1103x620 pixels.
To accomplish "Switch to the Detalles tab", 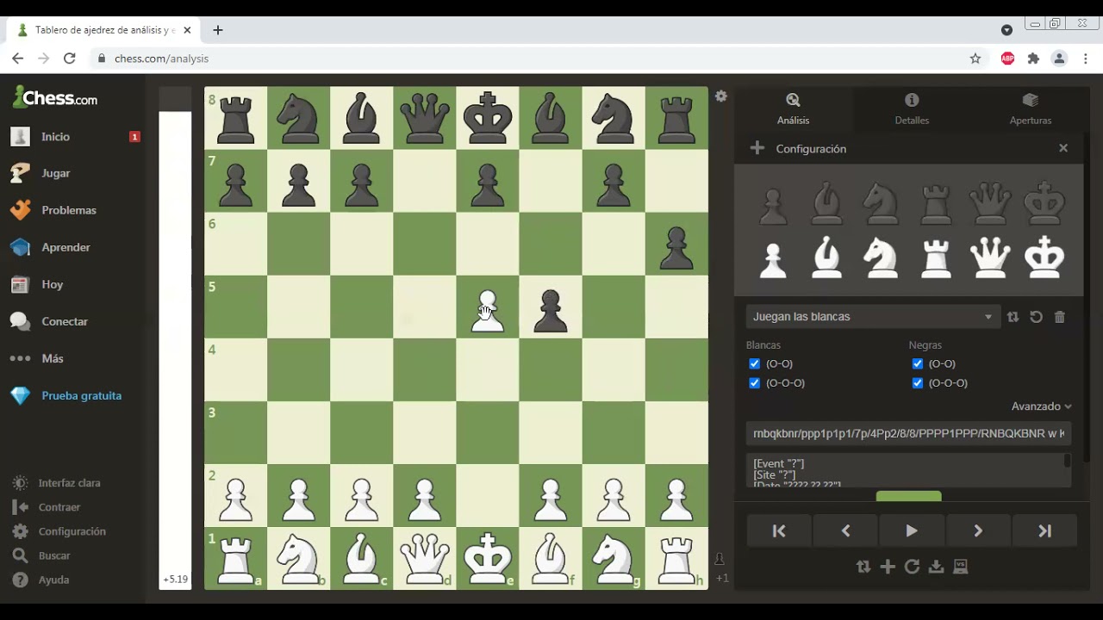I will [912, 109].
